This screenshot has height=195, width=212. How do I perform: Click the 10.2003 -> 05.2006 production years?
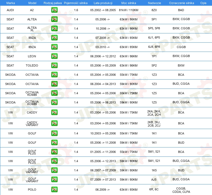pos(103,133)
